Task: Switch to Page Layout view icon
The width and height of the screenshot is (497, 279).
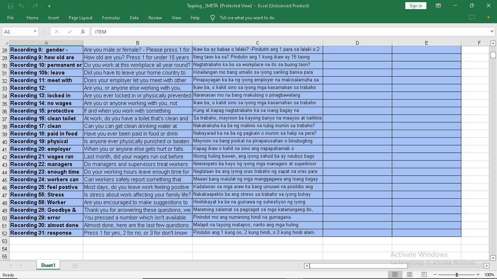Action: click(x=410, y=275)
